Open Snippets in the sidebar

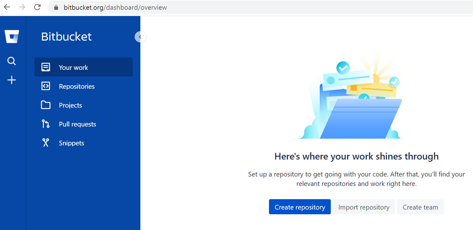(x=84, y=143)
